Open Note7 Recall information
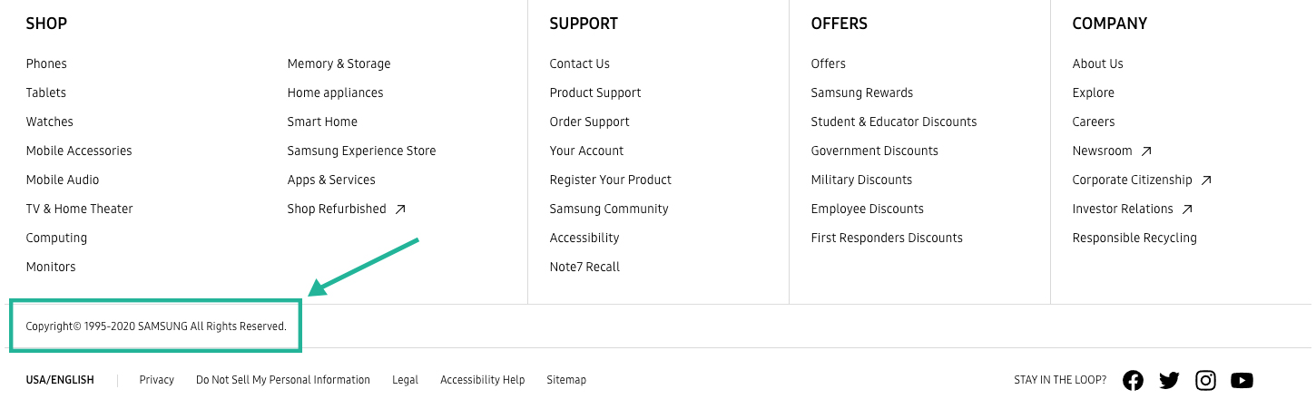The width and height of the screenshot is (1316, 409). pos(584,267)
